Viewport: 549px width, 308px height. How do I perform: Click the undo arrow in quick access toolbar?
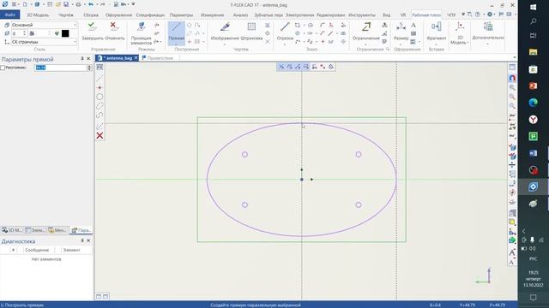(x=91, y=4)
